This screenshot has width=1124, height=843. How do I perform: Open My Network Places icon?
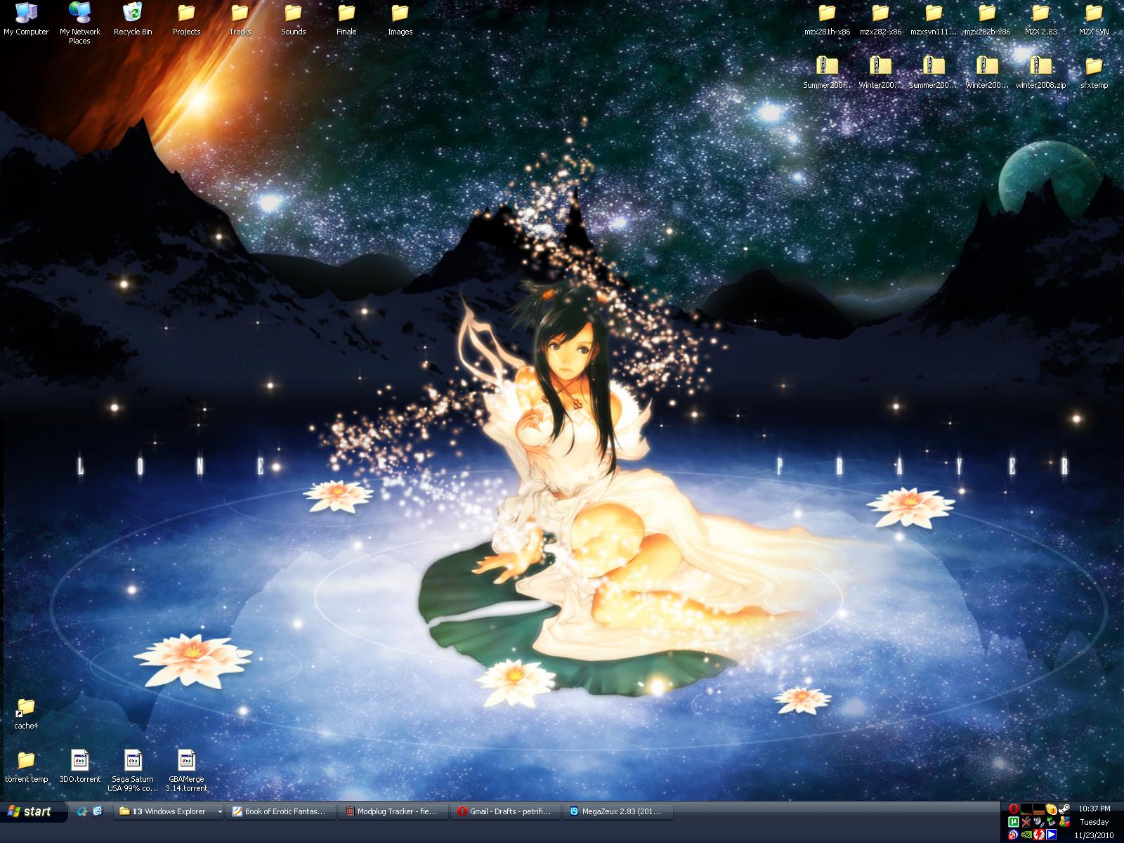[x=79, y=22]
